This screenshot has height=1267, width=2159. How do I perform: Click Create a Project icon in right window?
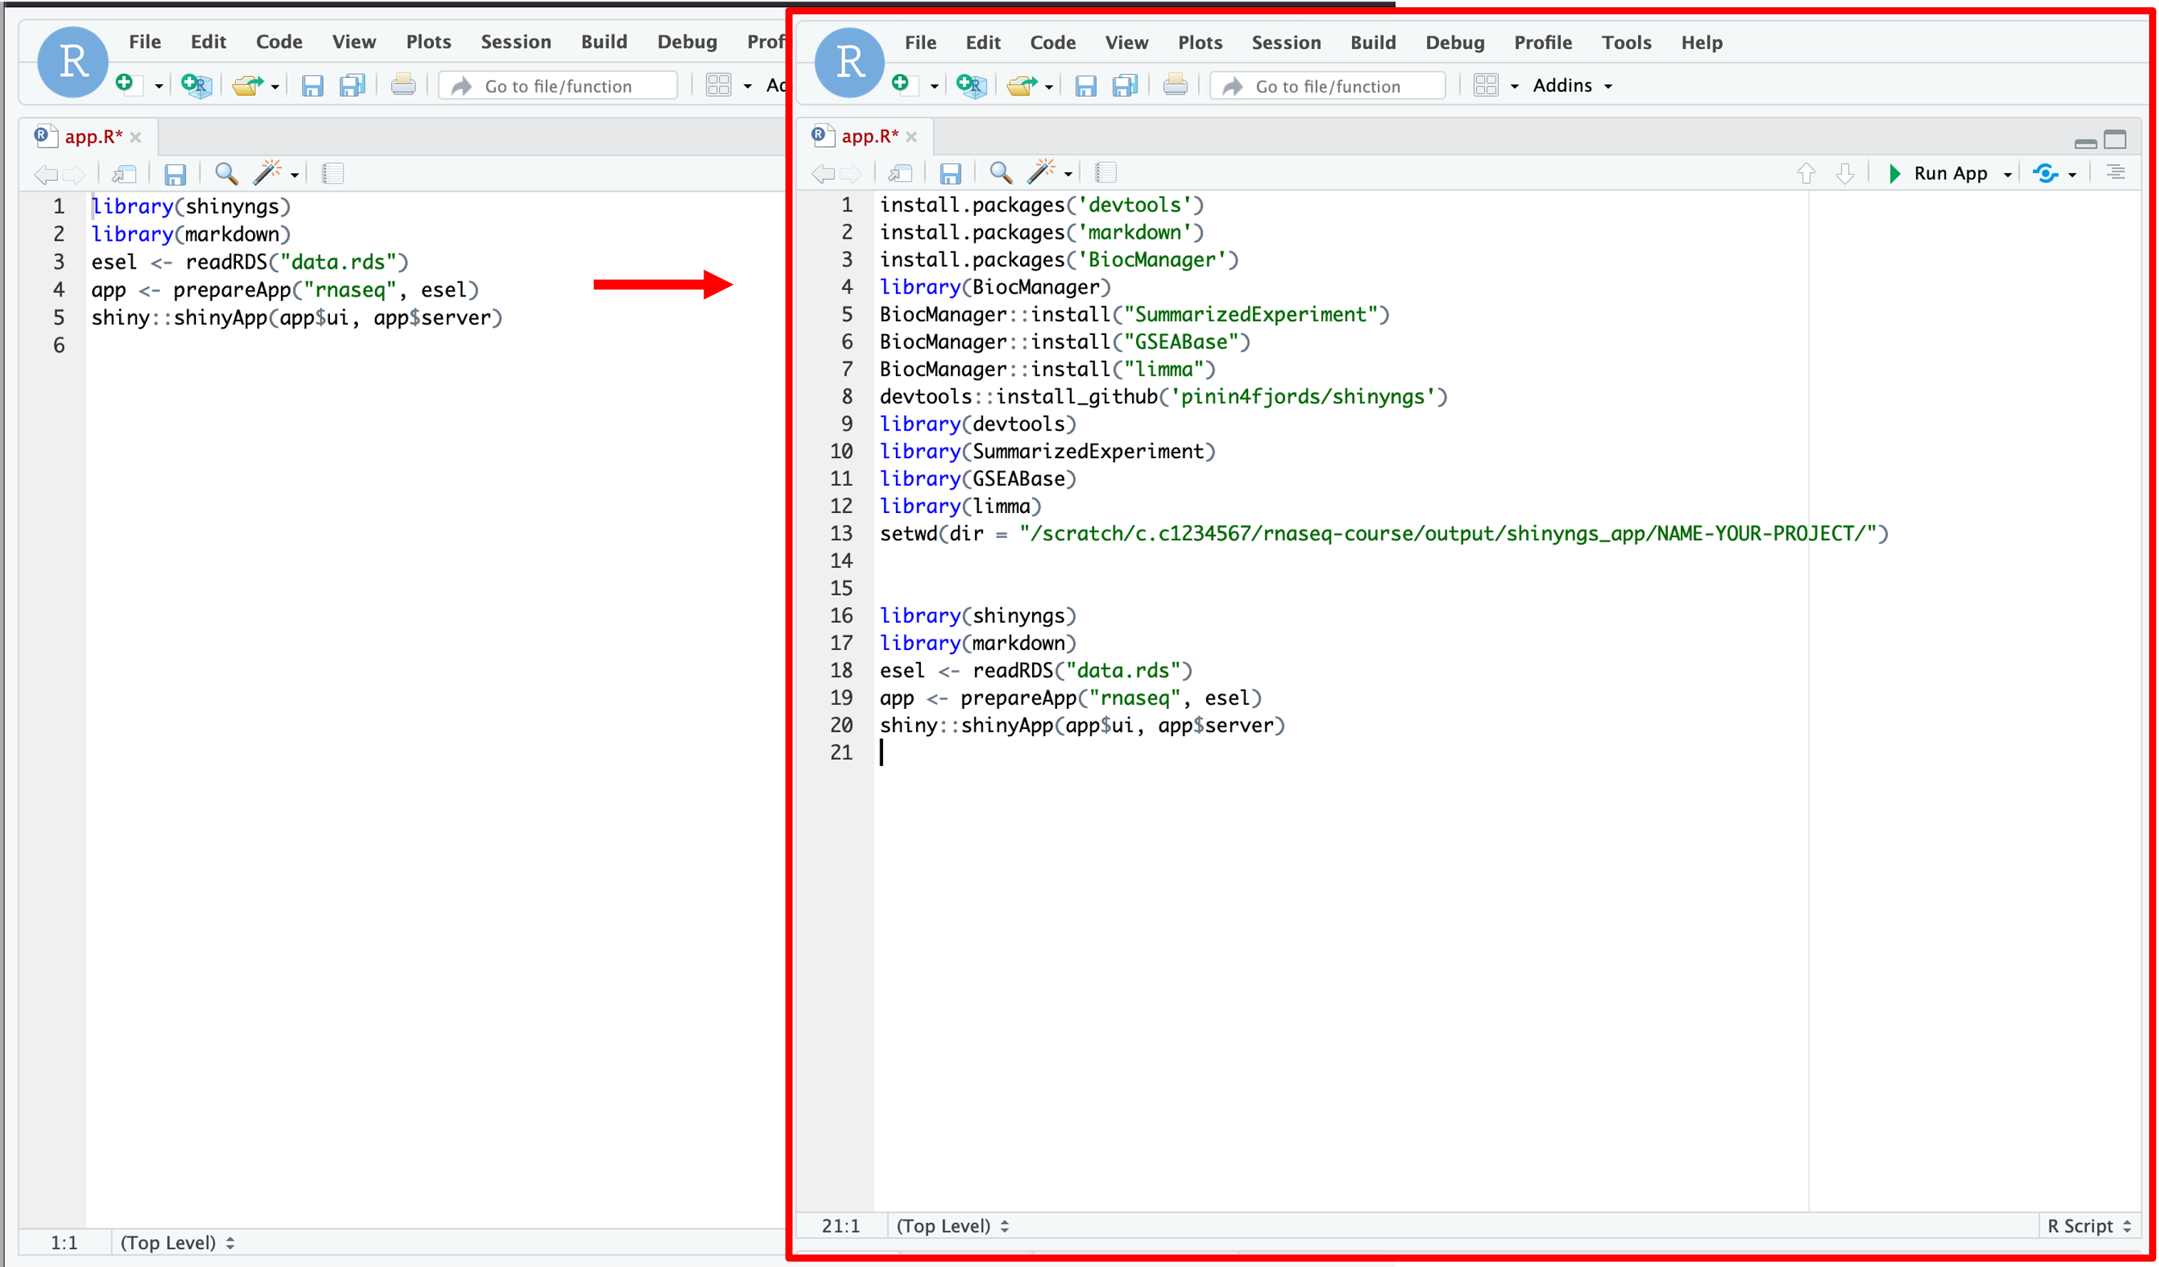tap(972, 85)
